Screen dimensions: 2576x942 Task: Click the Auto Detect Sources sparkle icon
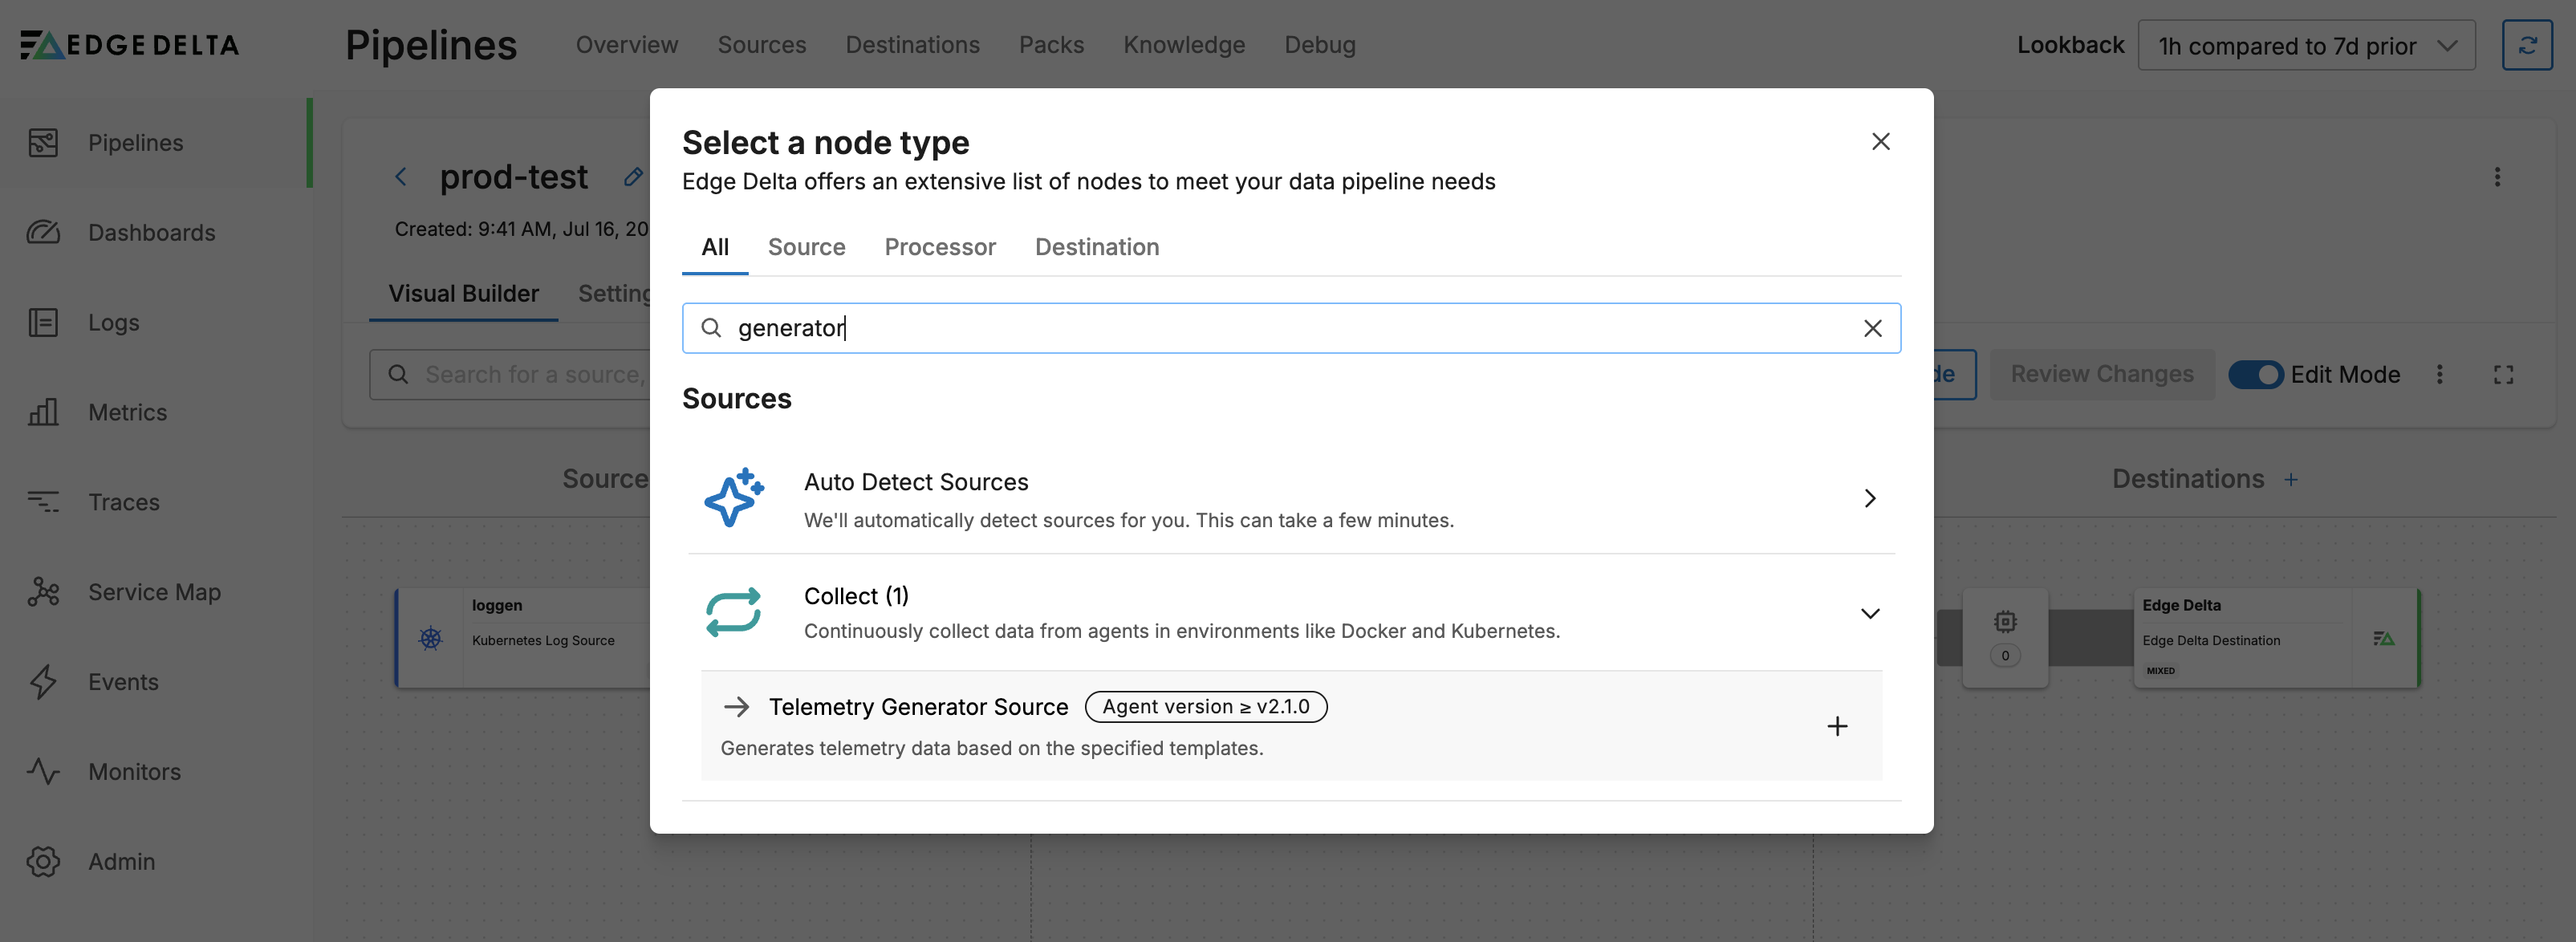[733, 498]
